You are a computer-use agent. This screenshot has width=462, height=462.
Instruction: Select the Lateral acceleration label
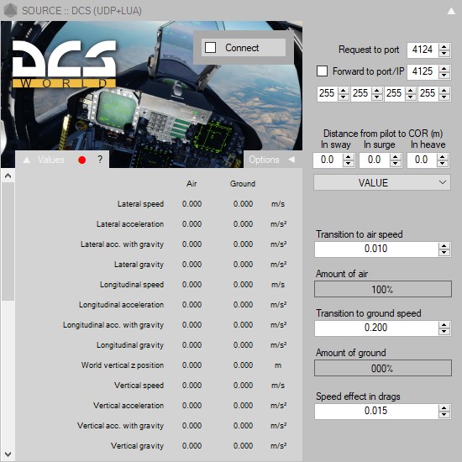130,224
